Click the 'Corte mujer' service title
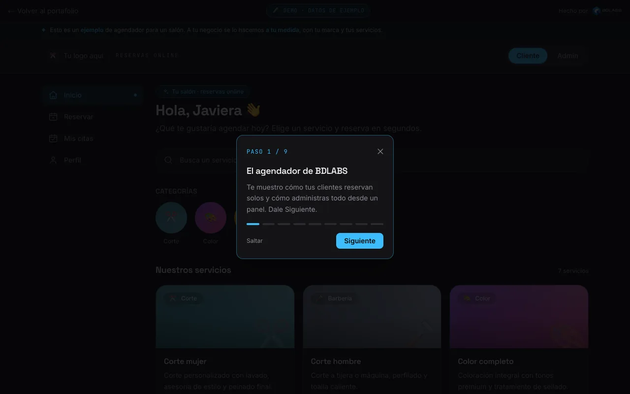The width and height of the screenshot is (630, 394). (x=185, y=361)
